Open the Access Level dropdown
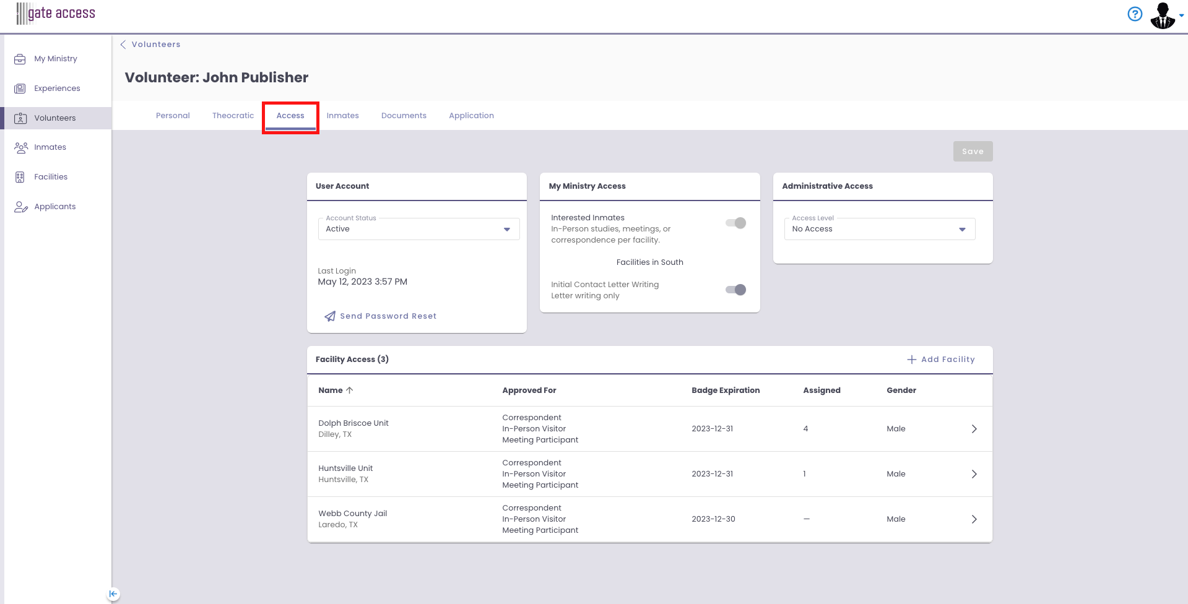Viewport: 1188px width, 604px height. pyautogui.click(x=880, y=229)
